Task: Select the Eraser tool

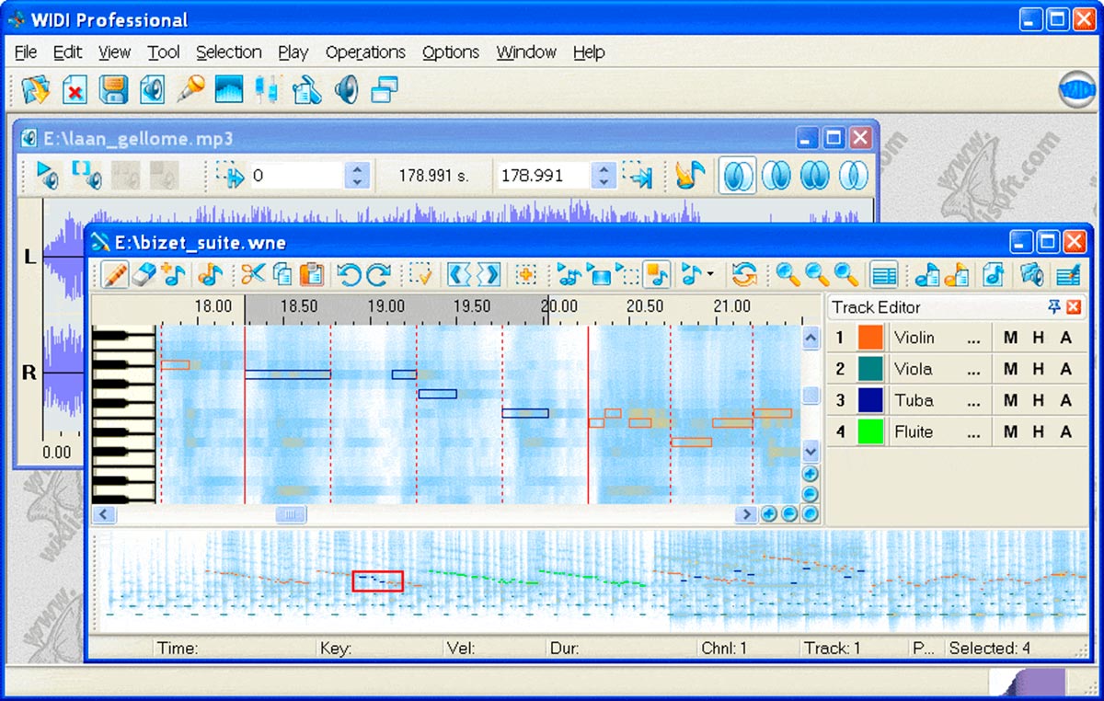Action: tap(144, 274)
